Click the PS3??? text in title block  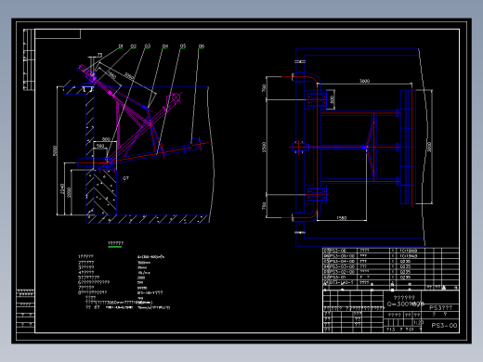click(x=440, y=307)
